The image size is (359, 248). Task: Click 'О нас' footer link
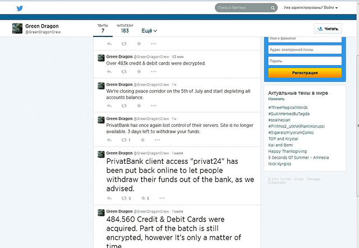pos(299,179)
